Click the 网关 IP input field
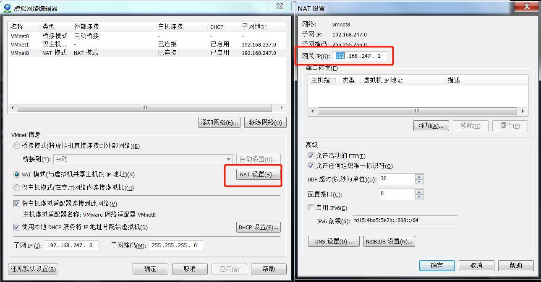This screenshot has height=282, width=541. [x=360, y=56]
